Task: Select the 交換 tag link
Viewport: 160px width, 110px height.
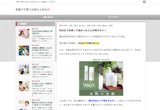Action: coord(89,26)
